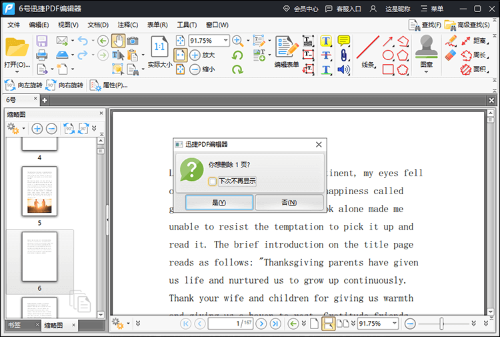The image size is (500, 337).
Task: Open the 编辑(E) menu
Action: [39, 25]
